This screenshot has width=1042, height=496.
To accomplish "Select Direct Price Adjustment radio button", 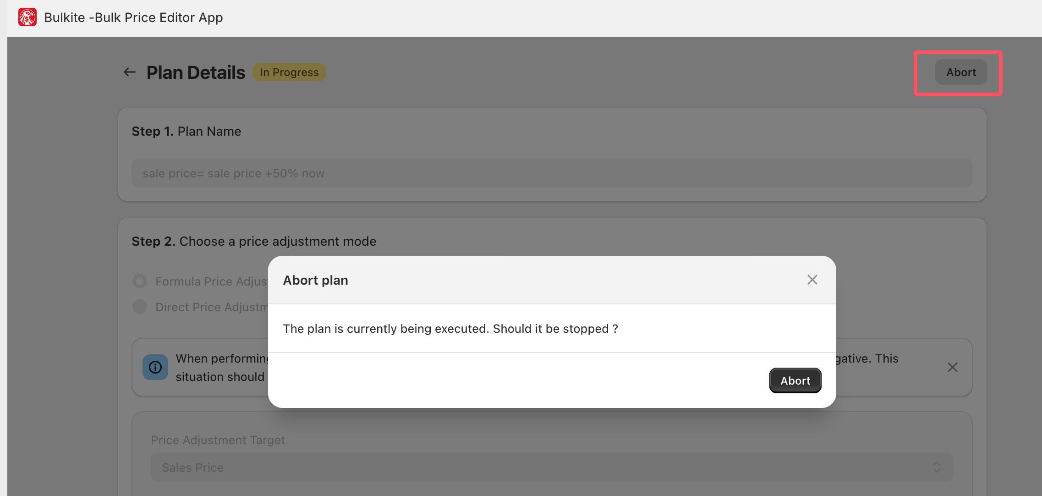I will click(x=140, y=307).
